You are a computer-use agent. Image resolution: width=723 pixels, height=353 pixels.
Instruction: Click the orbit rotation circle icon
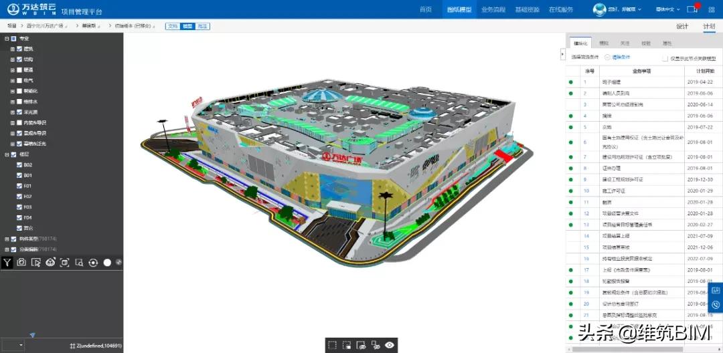pos(93,262)
